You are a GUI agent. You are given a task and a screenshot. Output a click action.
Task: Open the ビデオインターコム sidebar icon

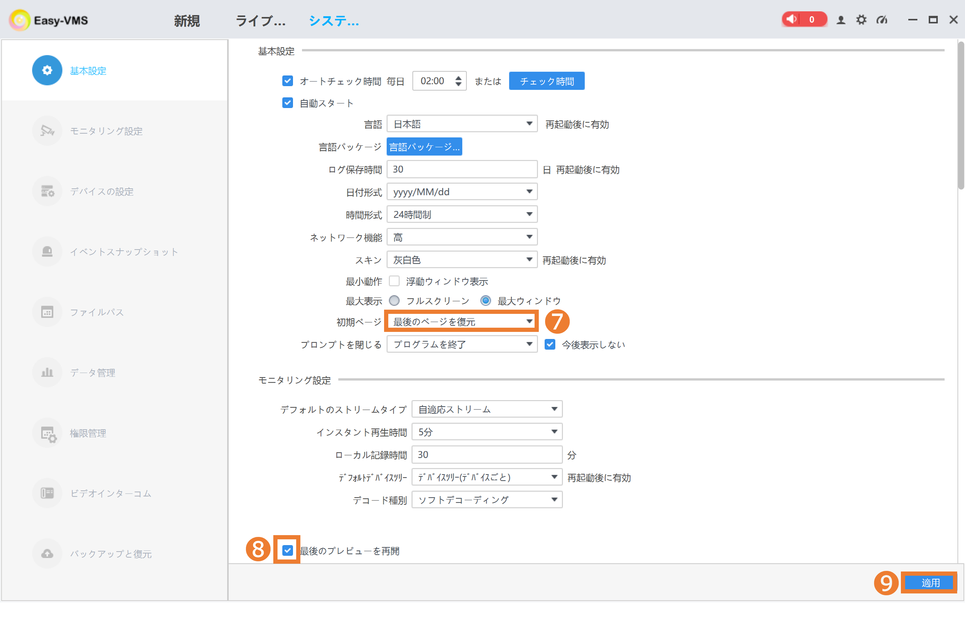coord(47,493)
